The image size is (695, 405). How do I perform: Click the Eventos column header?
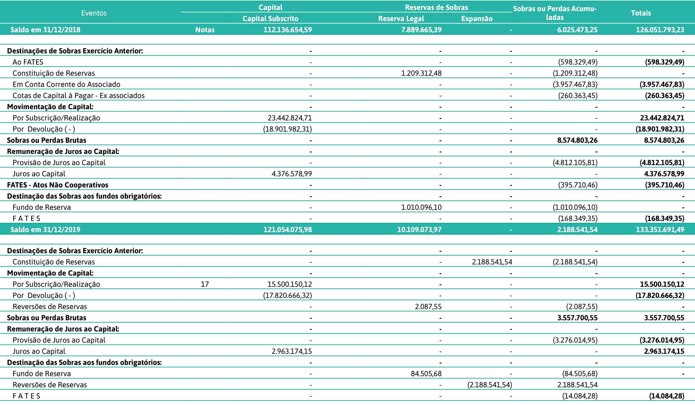click(x=94, y=13)
